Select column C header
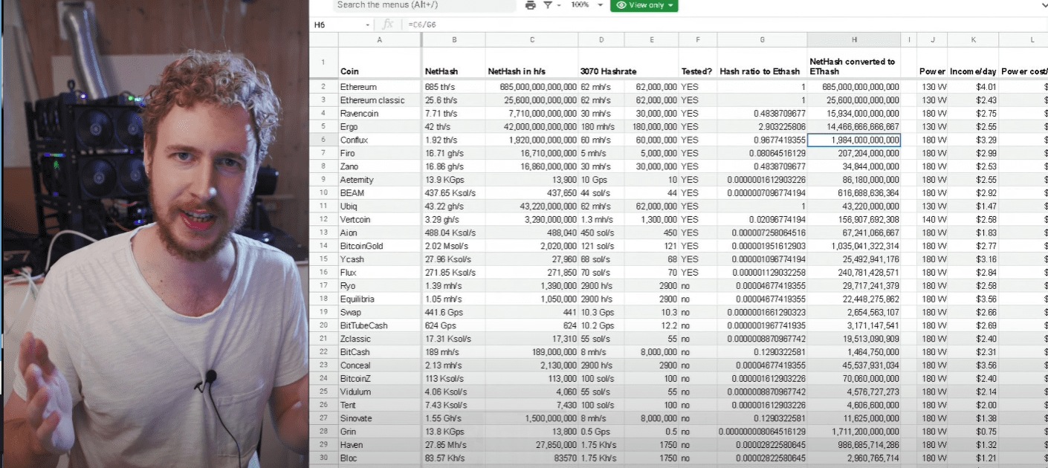The height and width of the screenshot is (468, 1048). pyautogui.click(x=531, y=39)
